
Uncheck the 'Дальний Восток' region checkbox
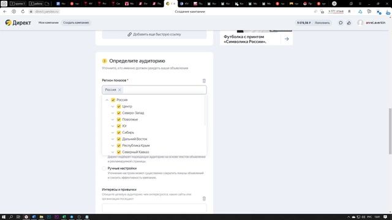[119, 139]
